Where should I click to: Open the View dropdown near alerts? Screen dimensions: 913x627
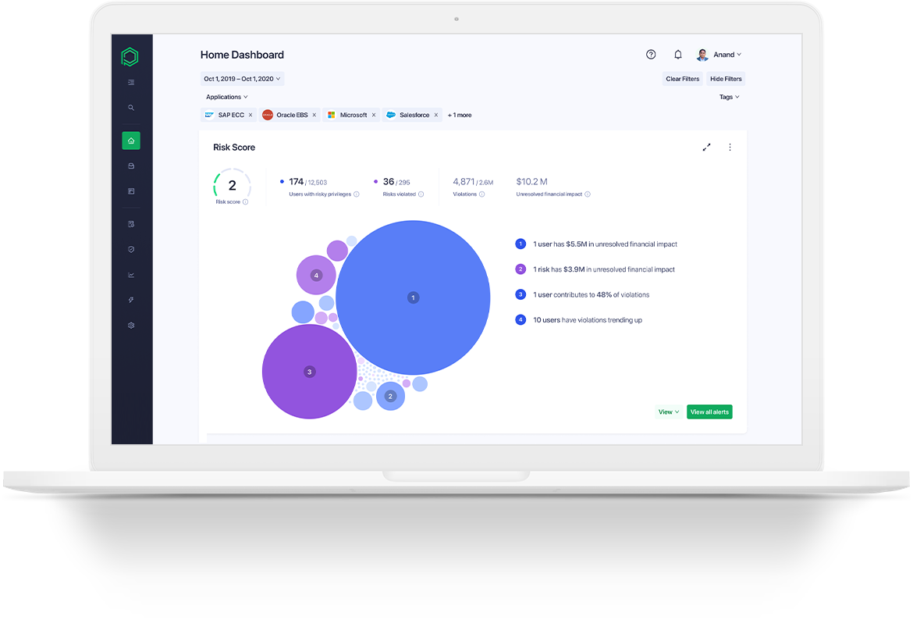tap(668, 411)
